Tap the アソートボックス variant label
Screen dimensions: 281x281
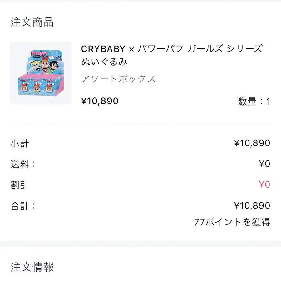(x=118, y=79)
